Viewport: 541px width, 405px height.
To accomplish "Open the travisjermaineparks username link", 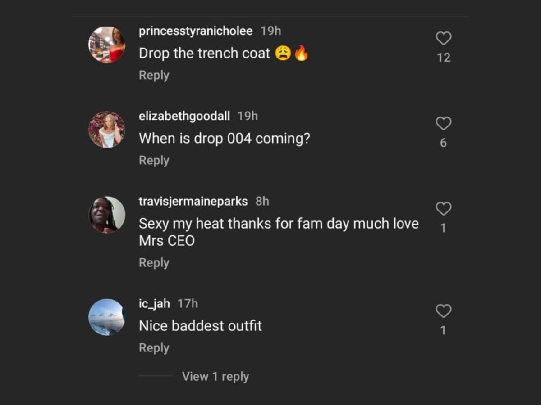I will point(193,201).
